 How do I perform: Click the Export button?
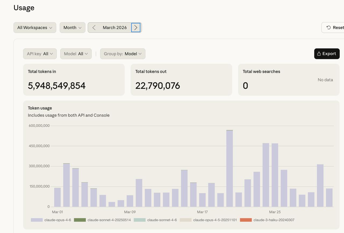pyautogui.click(x=327, y=54)
